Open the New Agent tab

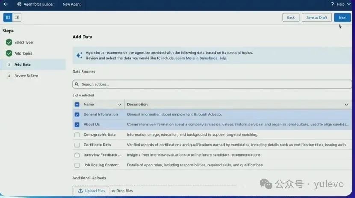pyautogui.click(x=71, y=4)
